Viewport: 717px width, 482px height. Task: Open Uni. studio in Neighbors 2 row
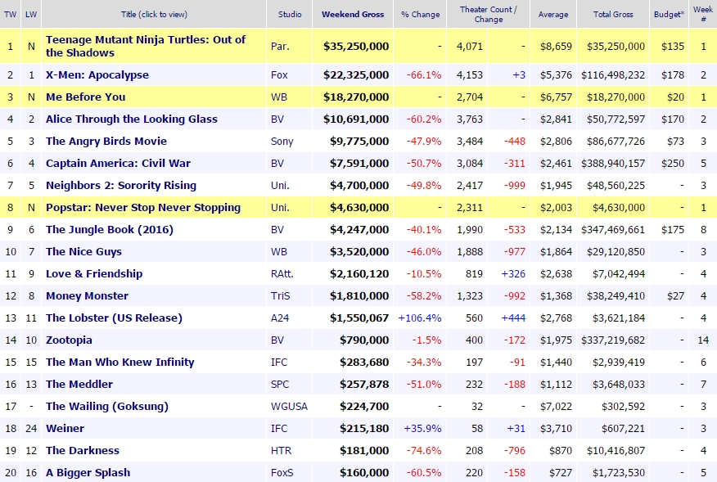tap(280, 185)
